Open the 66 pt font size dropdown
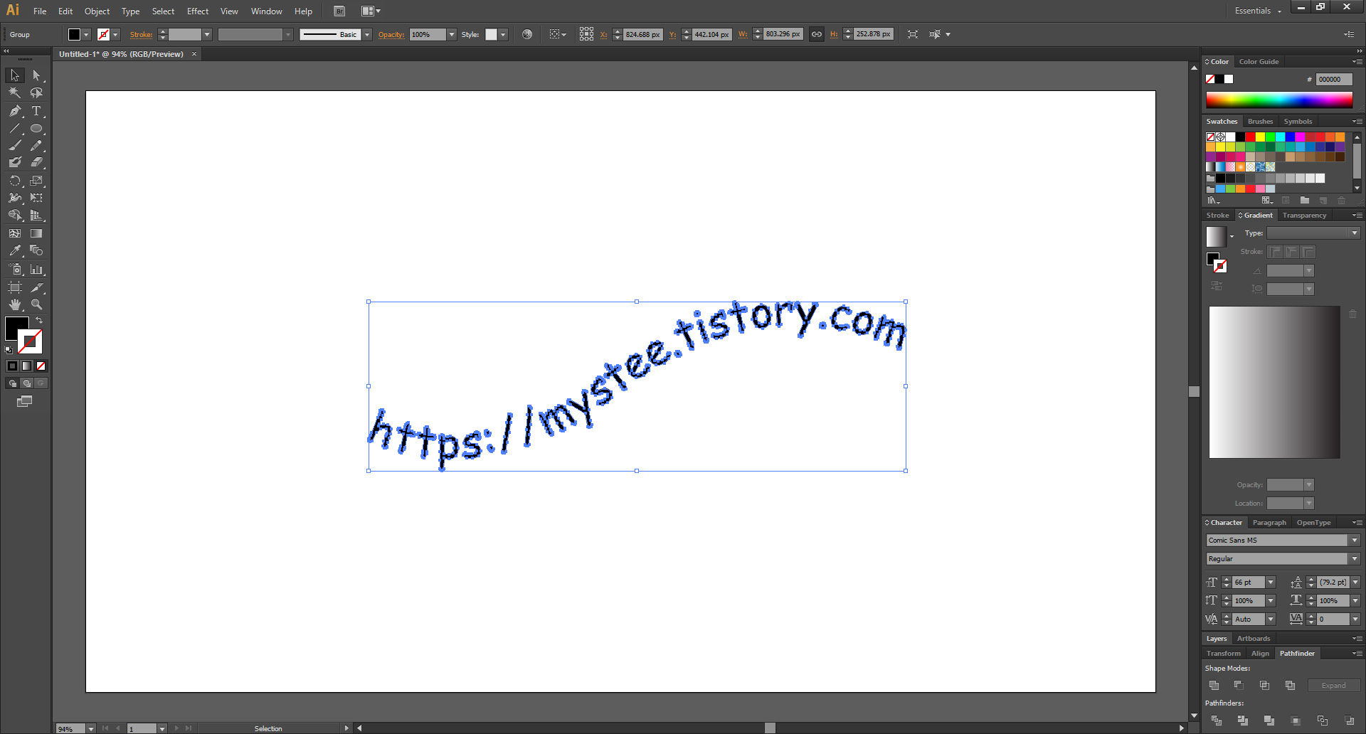The image size is (1366, 734). (x=1271, y=583)
